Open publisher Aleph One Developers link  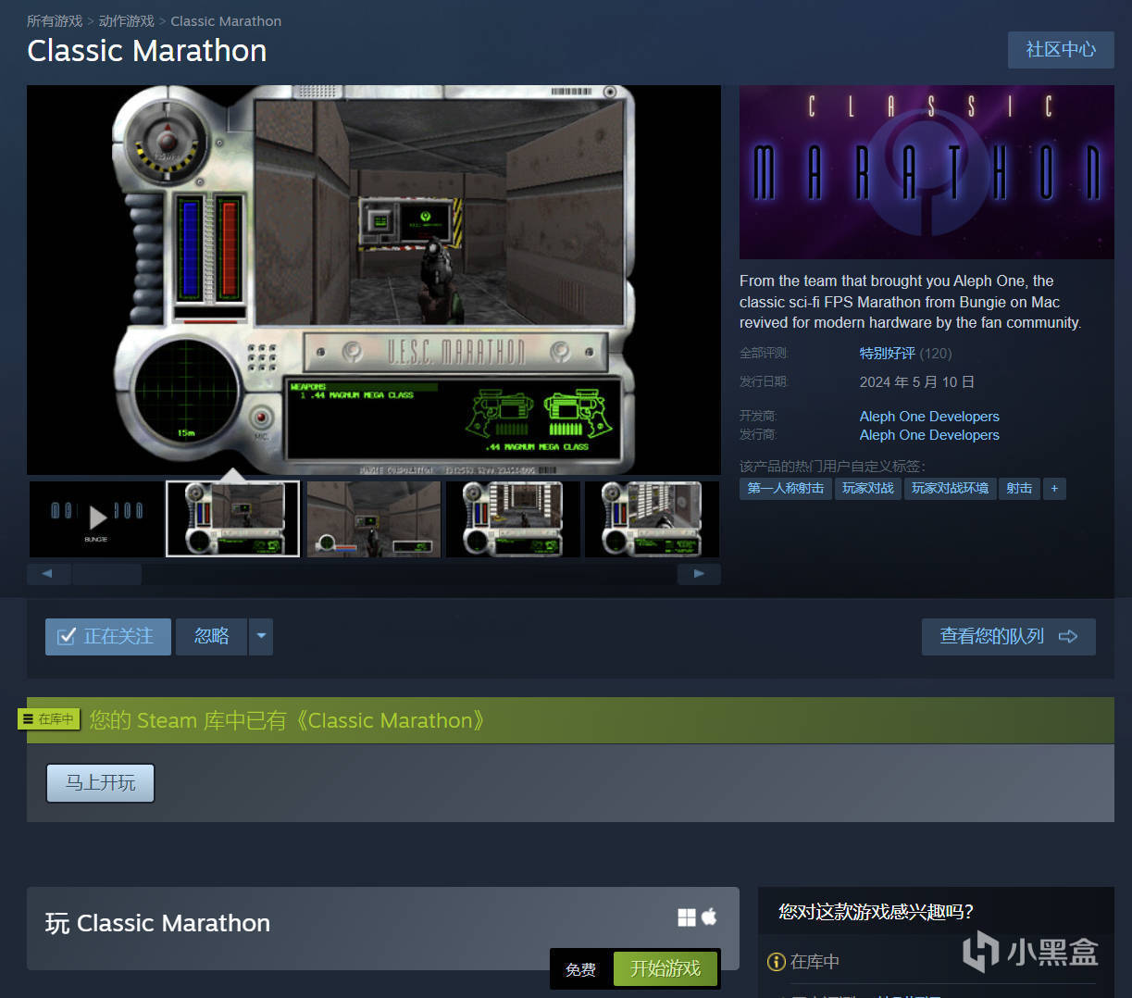pyautogui.click(x=929, y=435)
